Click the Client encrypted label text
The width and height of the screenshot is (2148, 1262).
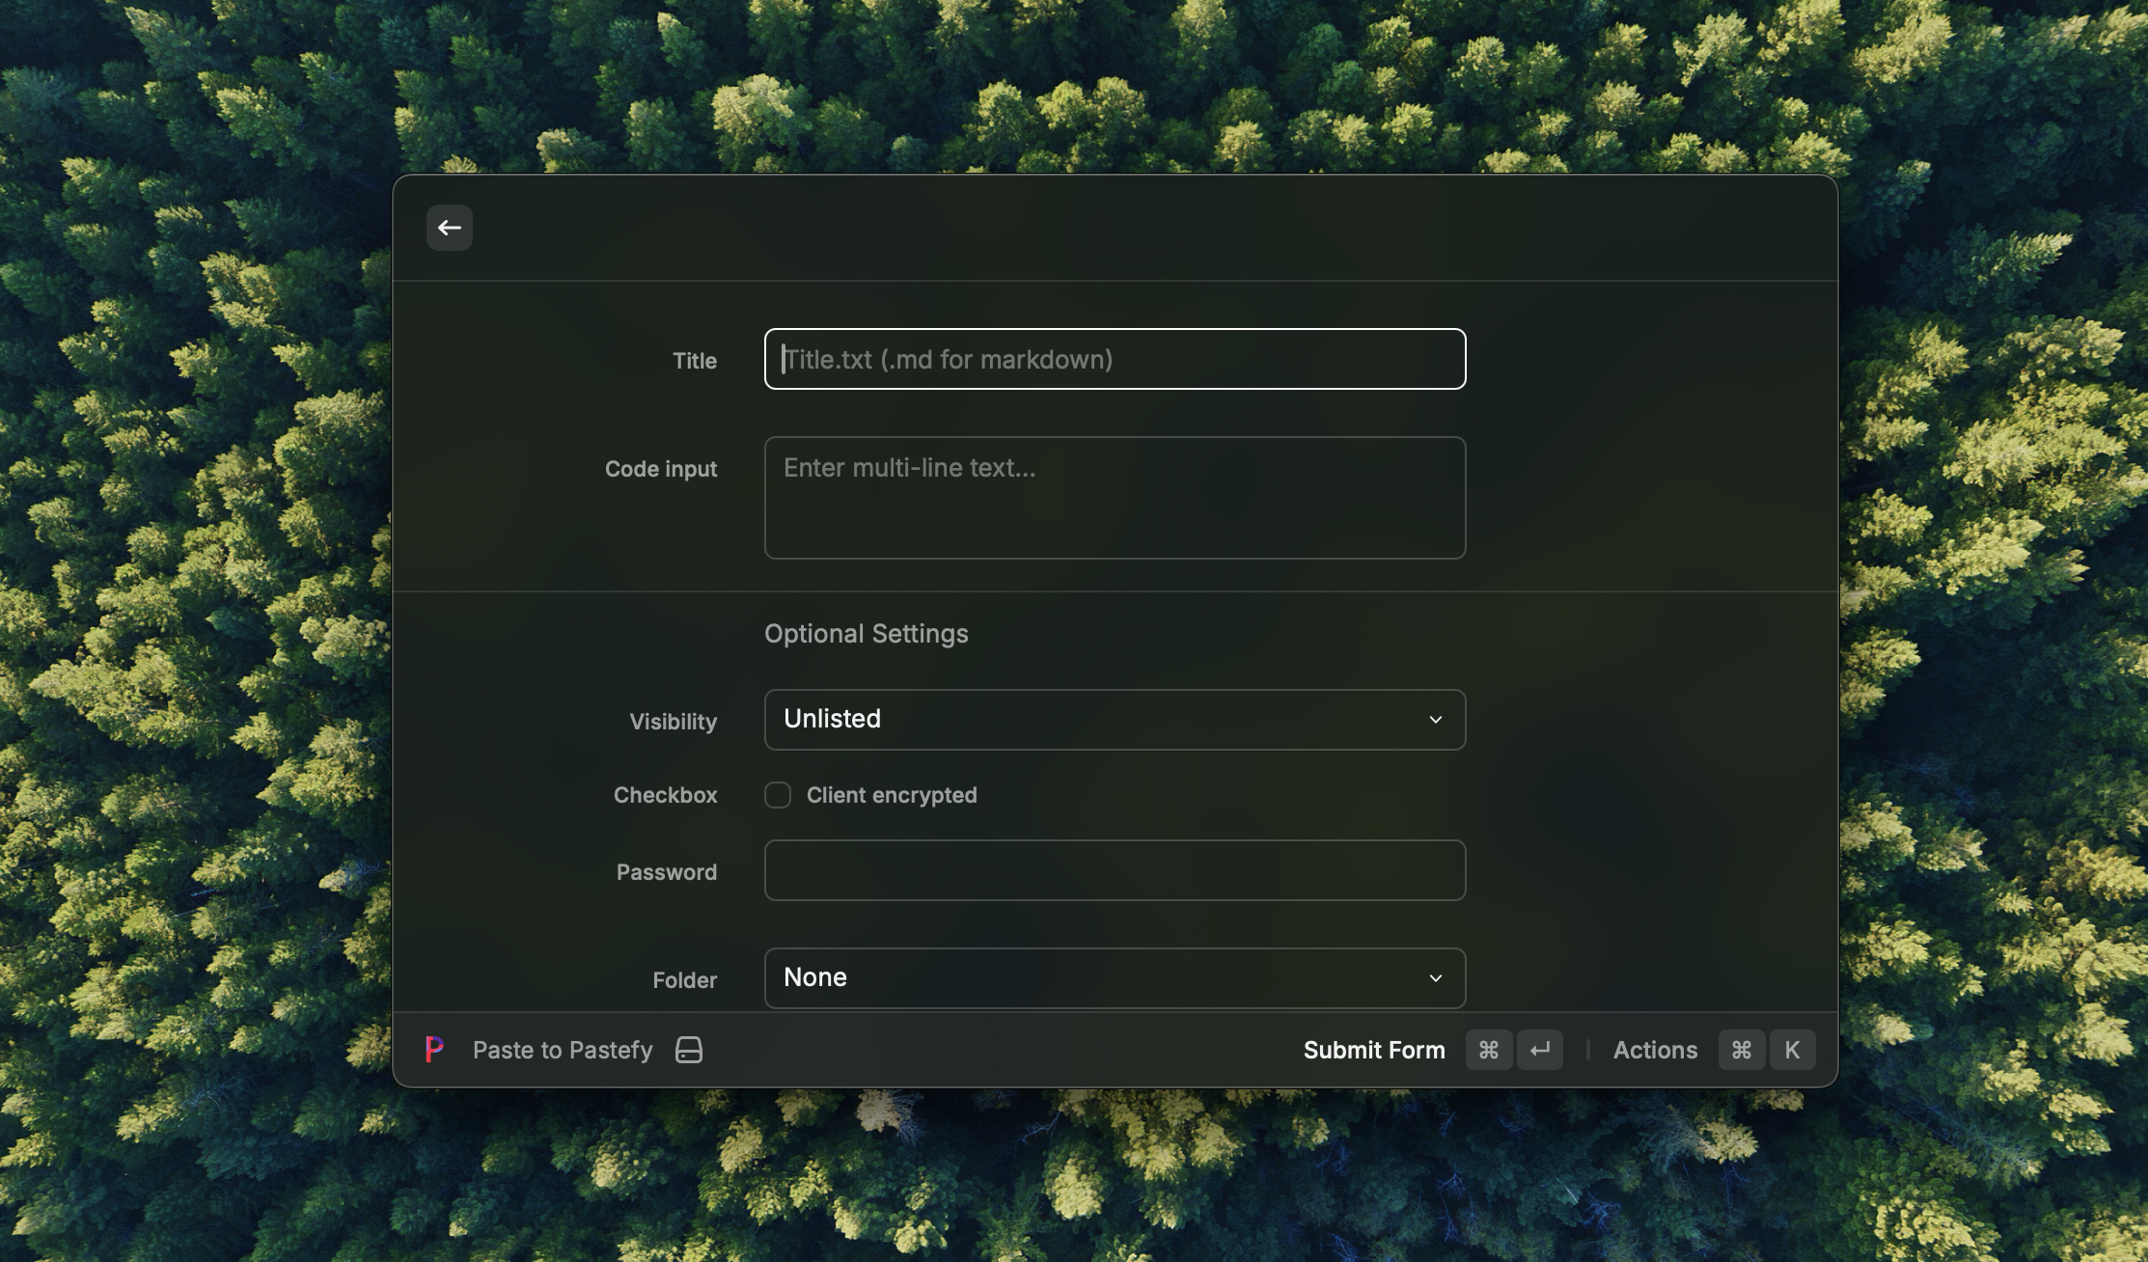pyautogui.click(x=892, y=795)
